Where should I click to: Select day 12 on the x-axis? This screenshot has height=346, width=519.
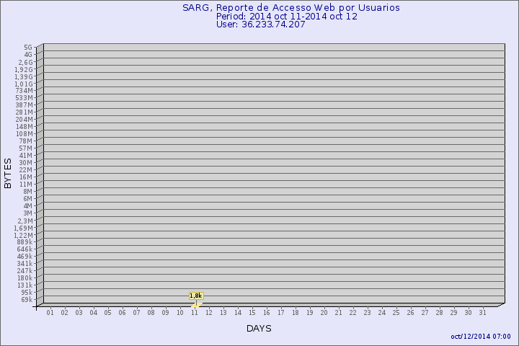tap(209, 313)
